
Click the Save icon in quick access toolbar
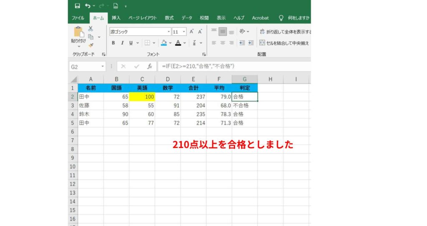(77, 6)
